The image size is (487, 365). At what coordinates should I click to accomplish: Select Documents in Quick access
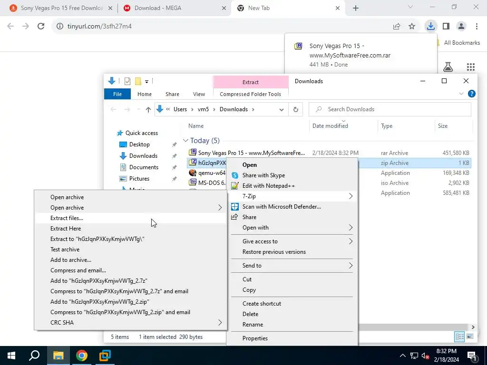(144, 167)
